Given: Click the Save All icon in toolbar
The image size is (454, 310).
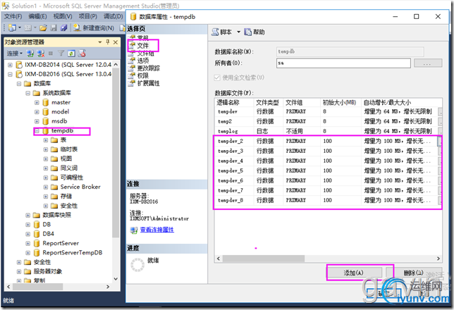Looking at the screenshot, I should (64, 27).
